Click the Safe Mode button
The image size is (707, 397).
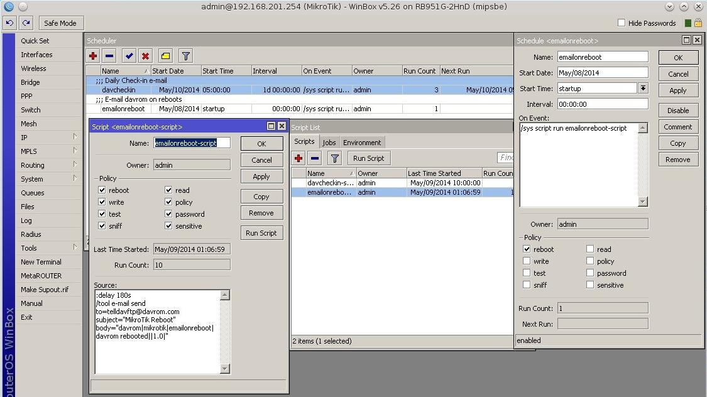(61, 23)
